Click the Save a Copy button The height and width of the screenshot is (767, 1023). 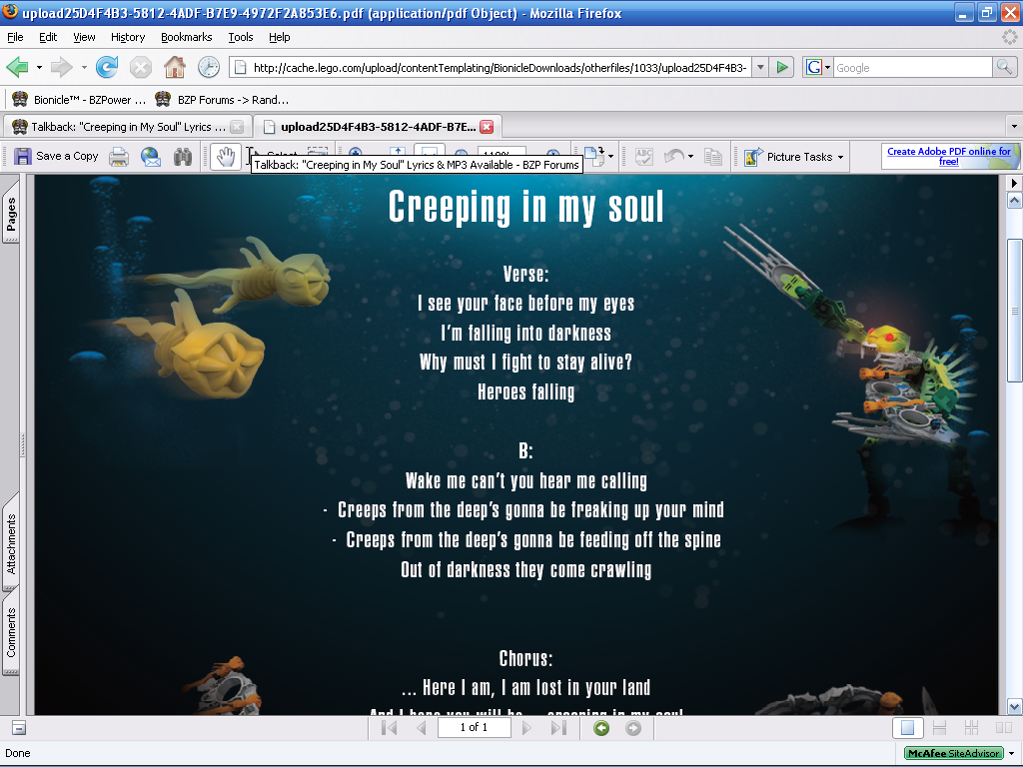point(56,157)
